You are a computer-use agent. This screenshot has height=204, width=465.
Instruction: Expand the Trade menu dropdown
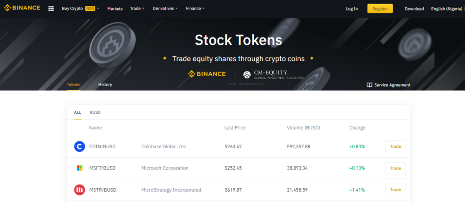tap(137, 9)
